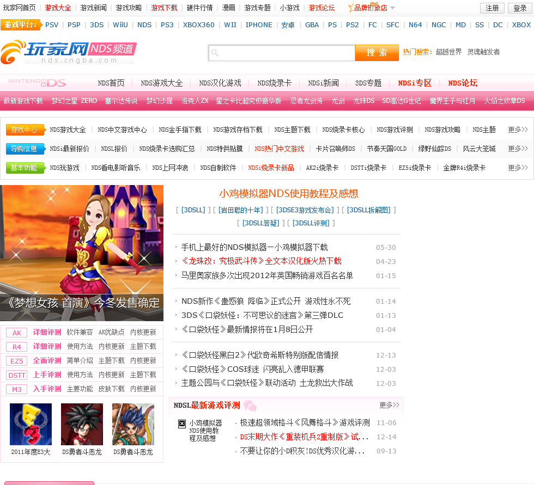The height and width of the screenshot is (485, 534).
Task: Click the chat bubble icon next to NDSL最新游戏评测
Action: [250, 406]
